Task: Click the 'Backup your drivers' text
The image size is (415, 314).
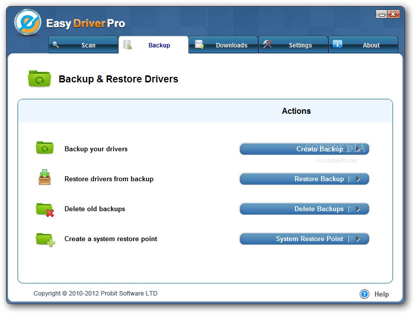Action: pos(96,149)
